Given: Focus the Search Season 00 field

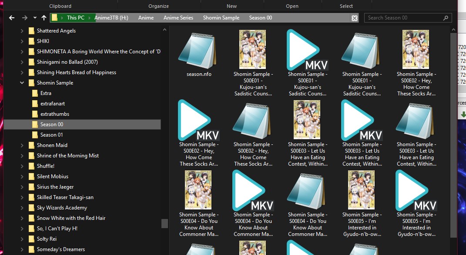Looking at the screenshot, I should coord(408,18).
